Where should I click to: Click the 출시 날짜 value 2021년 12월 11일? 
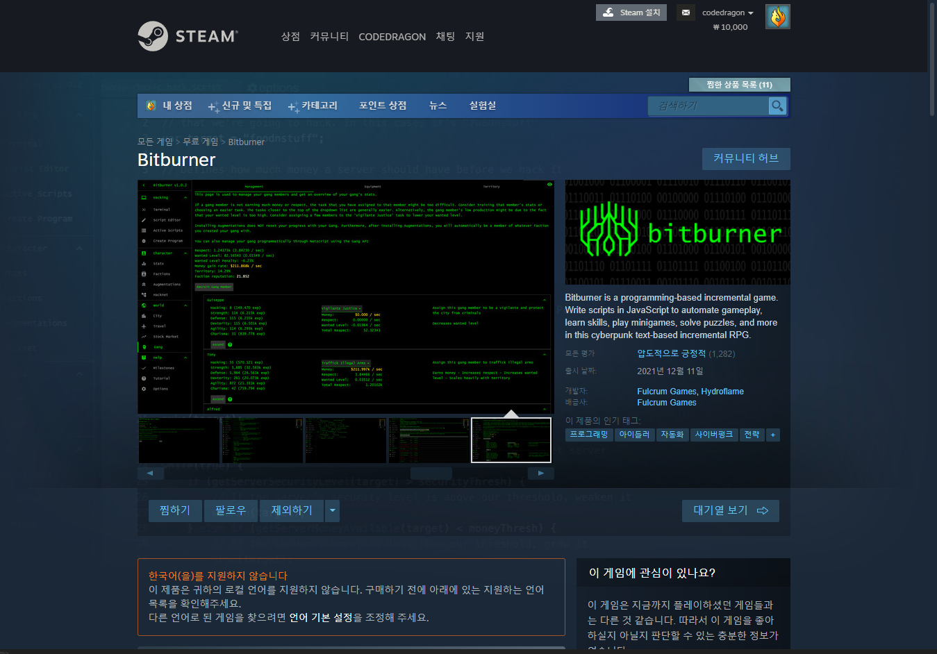pos(670,371)
